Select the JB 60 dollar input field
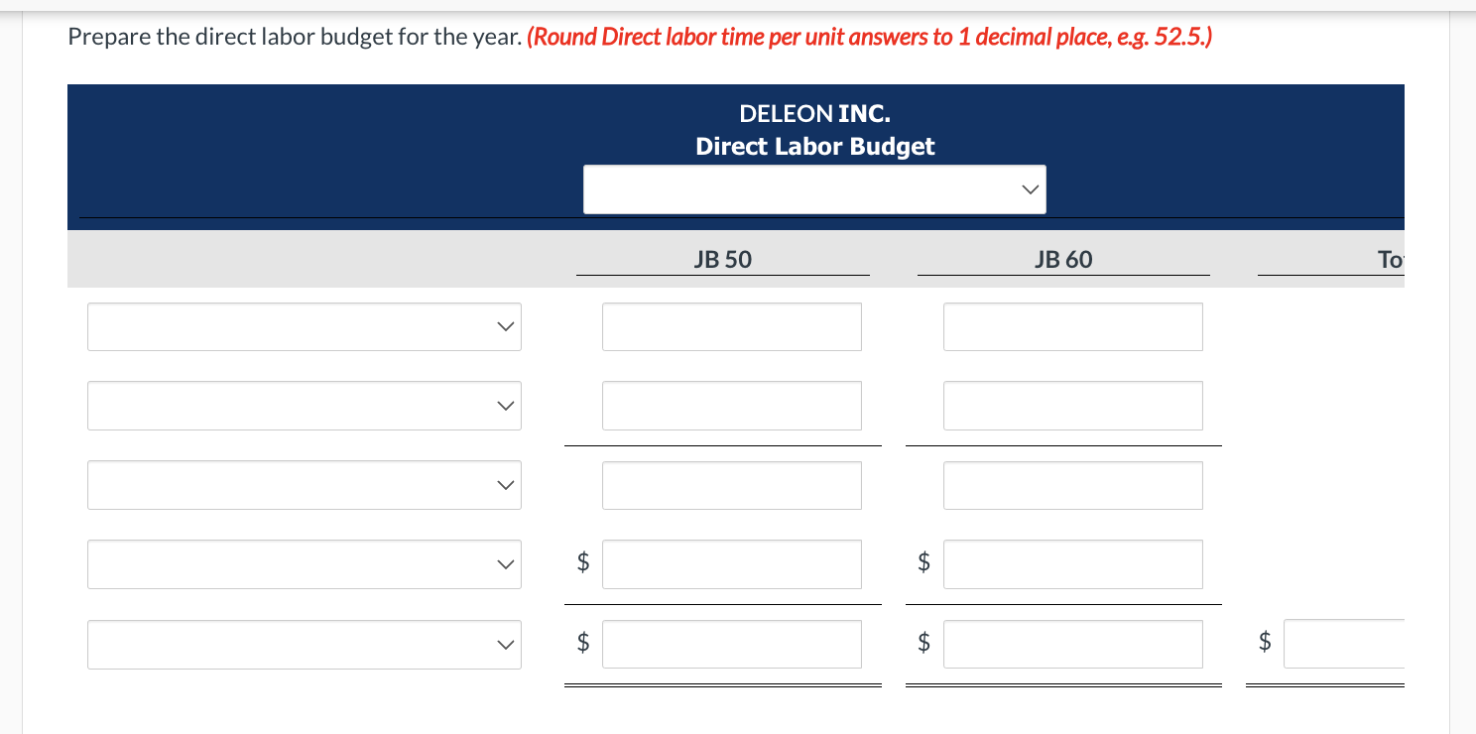Screen dimensions: 1476x734 point(1072,563)
